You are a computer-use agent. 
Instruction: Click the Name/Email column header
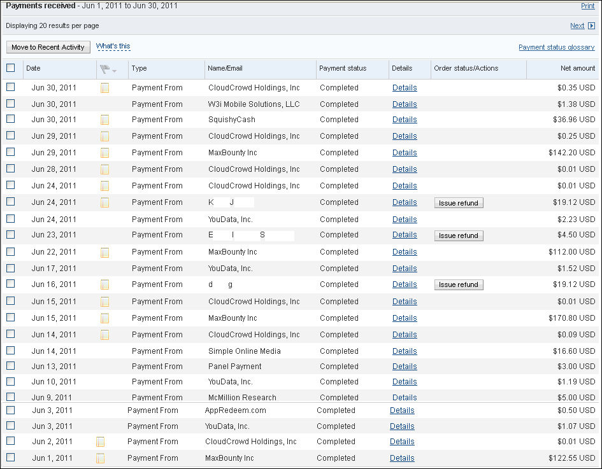225,68
